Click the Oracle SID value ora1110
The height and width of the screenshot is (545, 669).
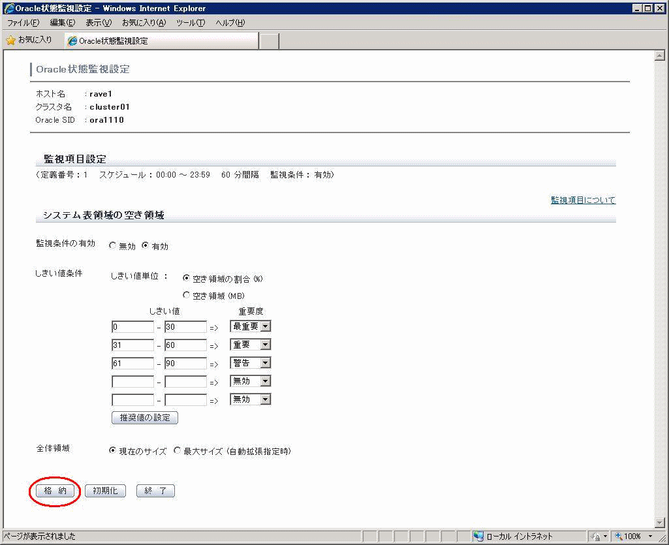click(x=106, y=120)
